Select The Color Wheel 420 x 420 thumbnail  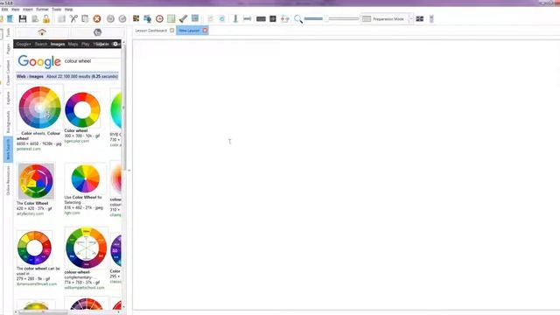point(36,181)
